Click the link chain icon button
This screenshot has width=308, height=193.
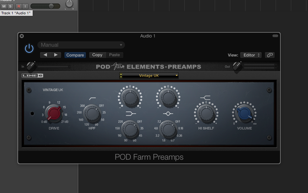[x=270, y=55]
